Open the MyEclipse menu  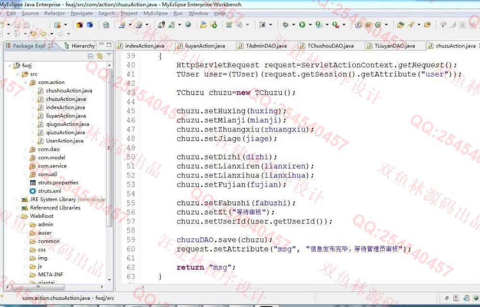pyautogui.click(x=155, y=13)
